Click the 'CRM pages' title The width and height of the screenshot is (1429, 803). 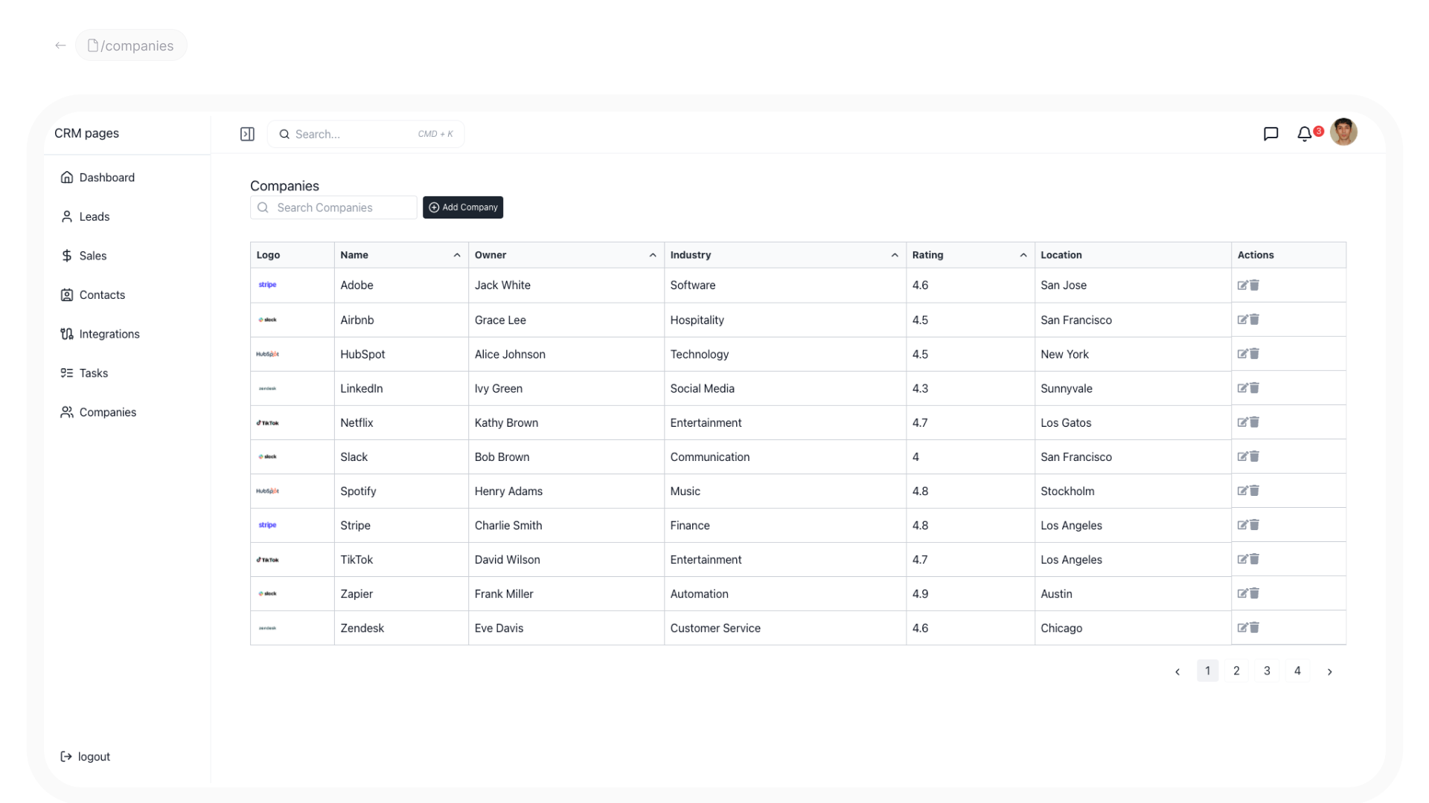tap(86, 133)
